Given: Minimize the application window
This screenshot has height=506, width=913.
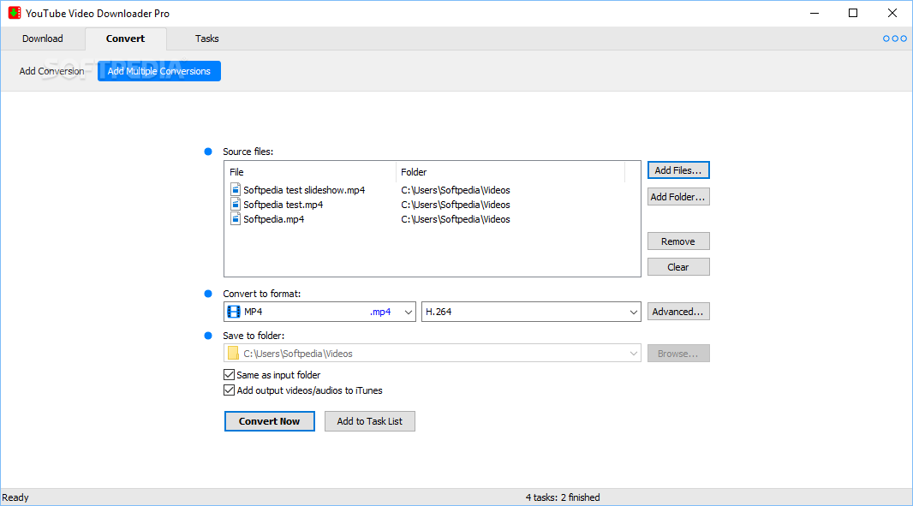Looking at the screenshot, I should coord(815,13).
